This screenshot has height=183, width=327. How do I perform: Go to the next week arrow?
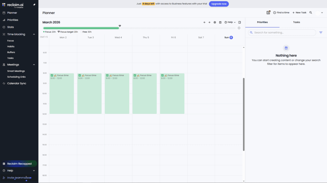coord(209,22)
